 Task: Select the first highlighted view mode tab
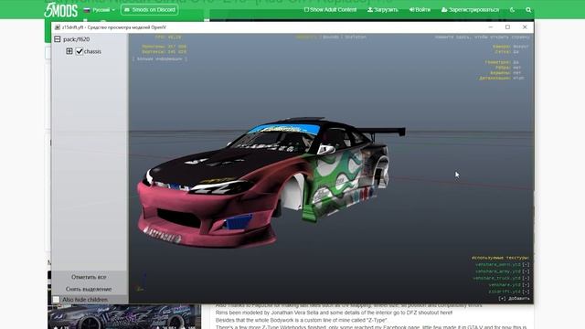[x=306, y=37]
